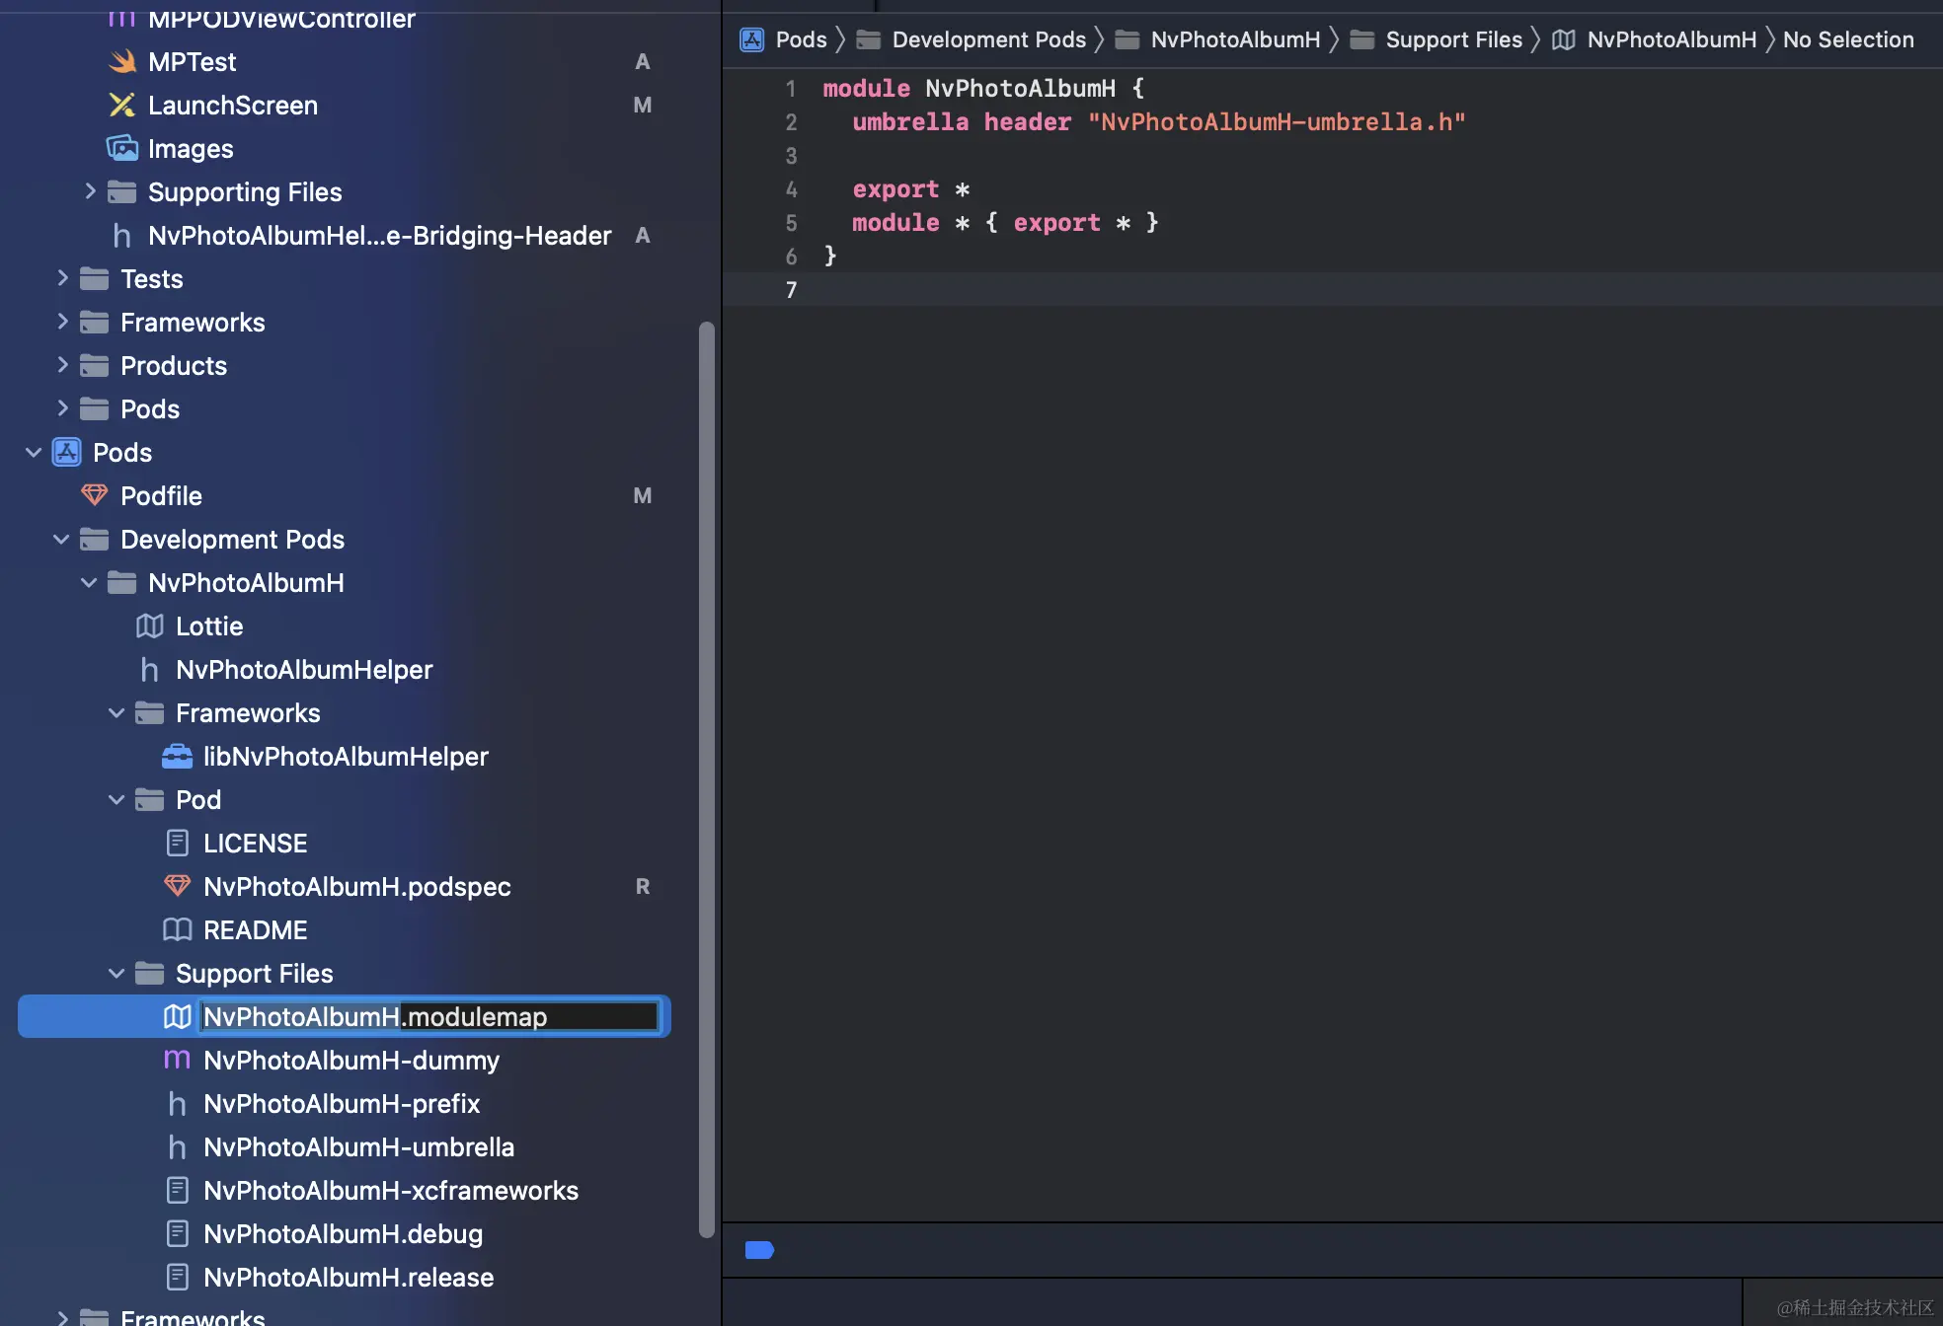This screenshot has width=1943, height=1326.
Task: Select the NvPhotoAlbumH-umbrella header file
Action: 358,1147
